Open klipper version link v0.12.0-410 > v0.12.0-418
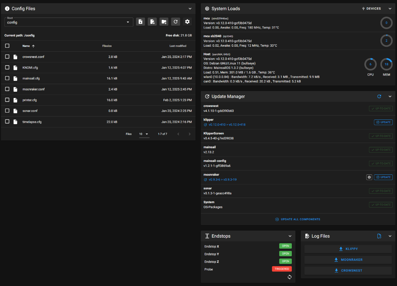This screenshot has width=397, height=286. [227, 125]
